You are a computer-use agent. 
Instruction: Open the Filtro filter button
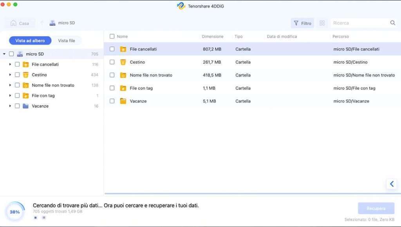(x=302, y=23)
